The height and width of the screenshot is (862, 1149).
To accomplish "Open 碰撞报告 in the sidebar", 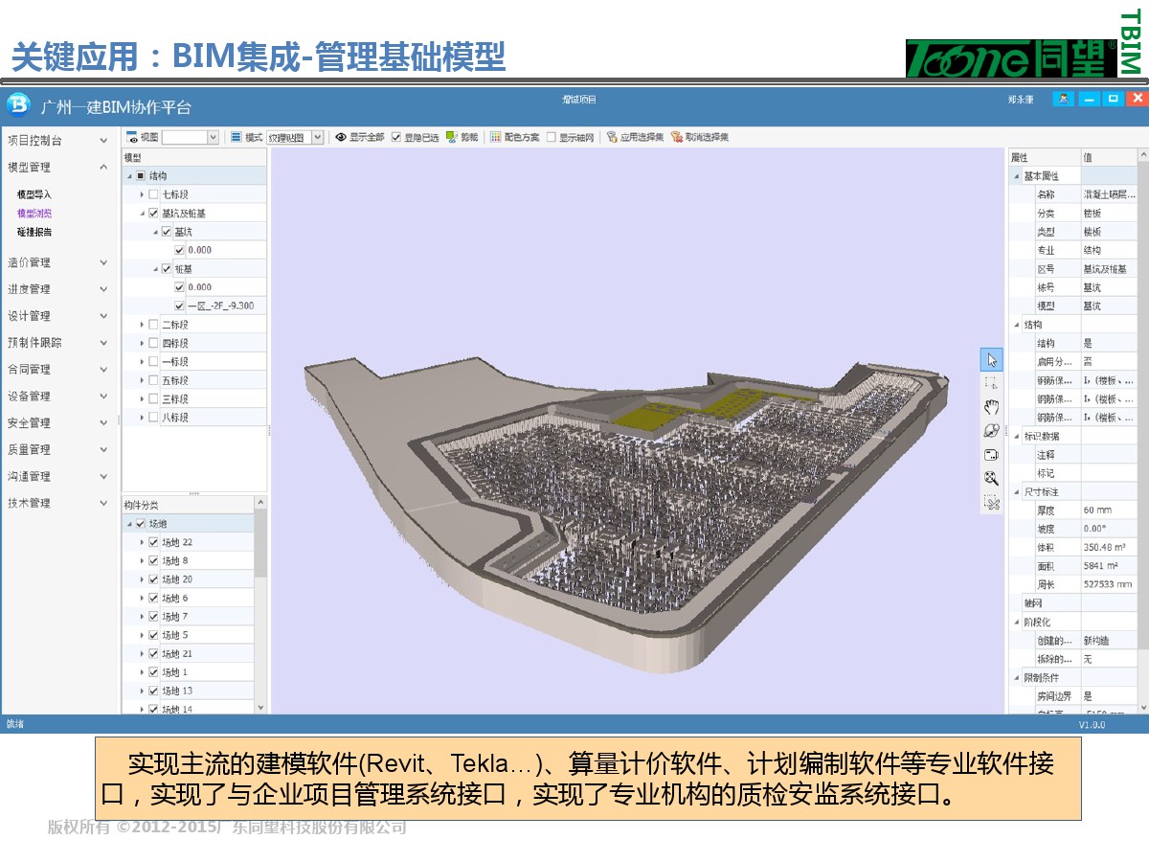I will pos(34,232).
